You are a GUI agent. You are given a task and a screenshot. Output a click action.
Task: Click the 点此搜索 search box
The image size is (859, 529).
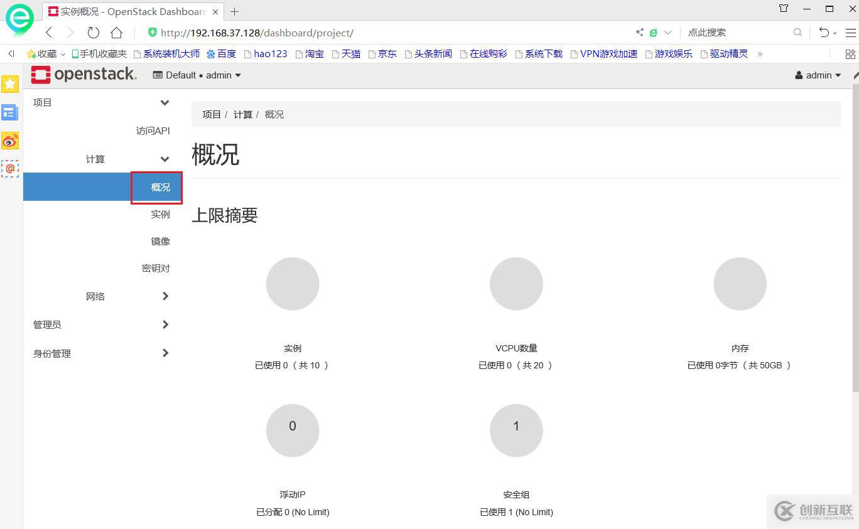pyautogui.click(x=738, y=33)
